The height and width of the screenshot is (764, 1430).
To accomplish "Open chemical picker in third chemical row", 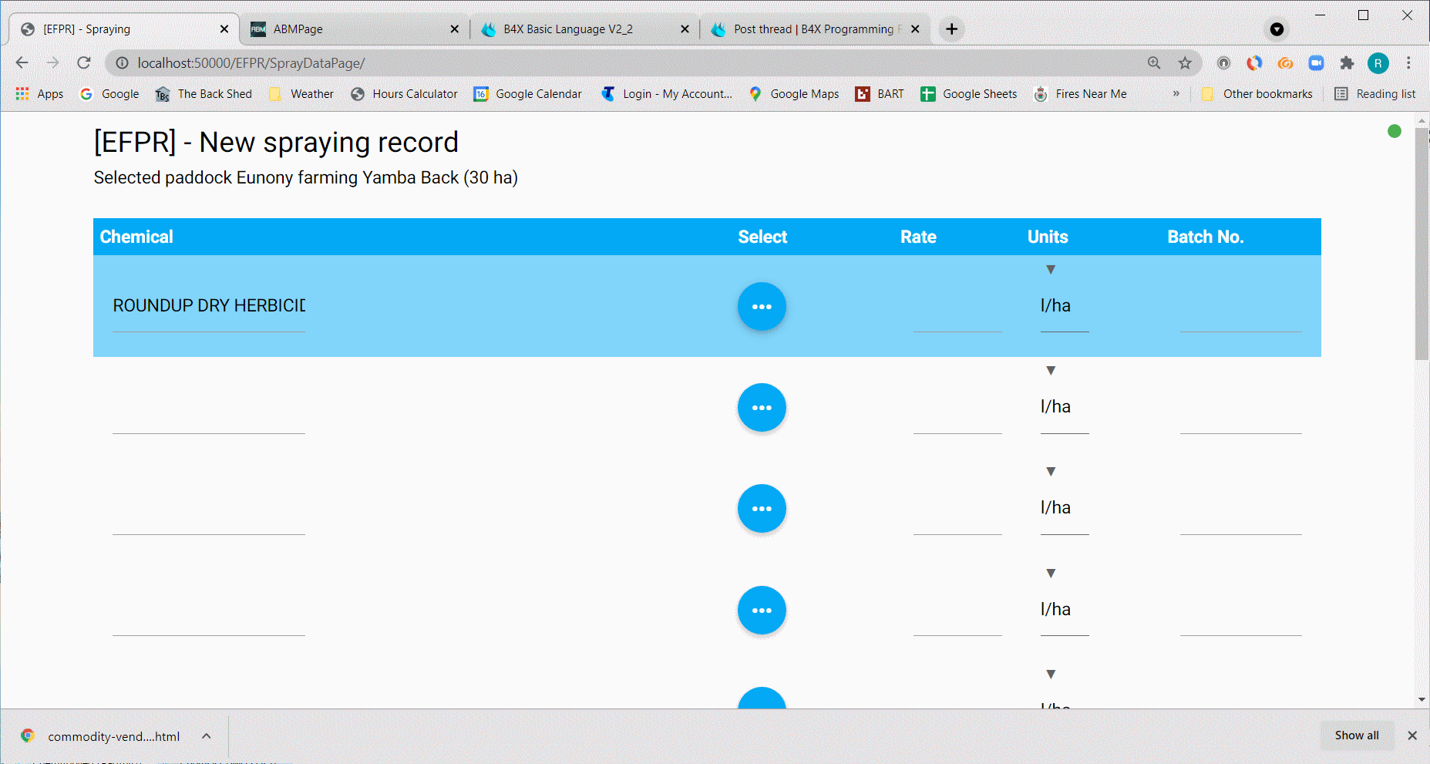I will point(762,509).
